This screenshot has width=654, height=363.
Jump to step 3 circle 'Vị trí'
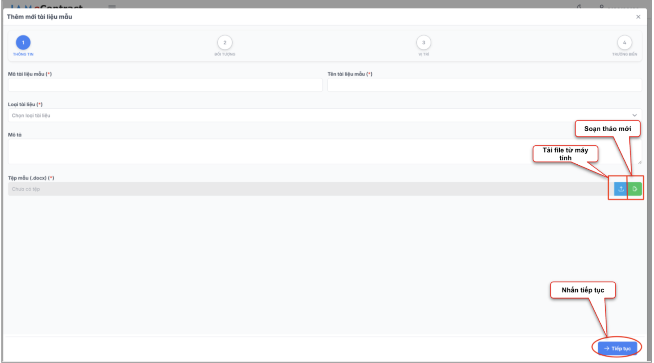424,42
